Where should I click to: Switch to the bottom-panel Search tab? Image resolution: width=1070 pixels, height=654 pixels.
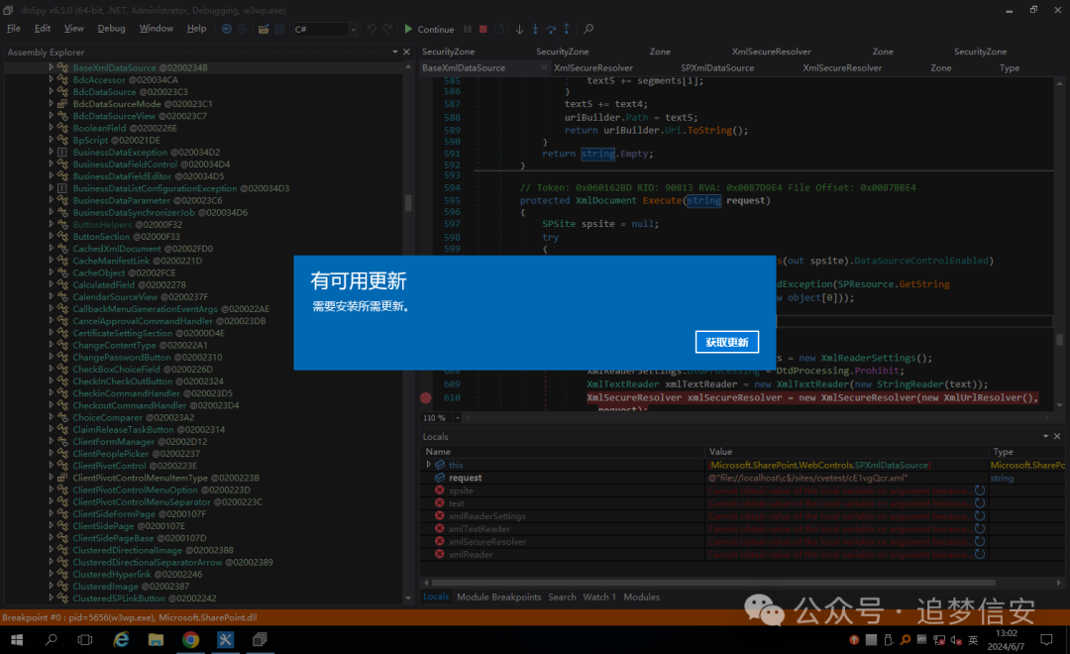pos(563,597)
